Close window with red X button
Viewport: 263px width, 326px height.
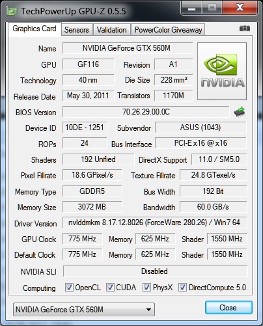coord(240,8)
